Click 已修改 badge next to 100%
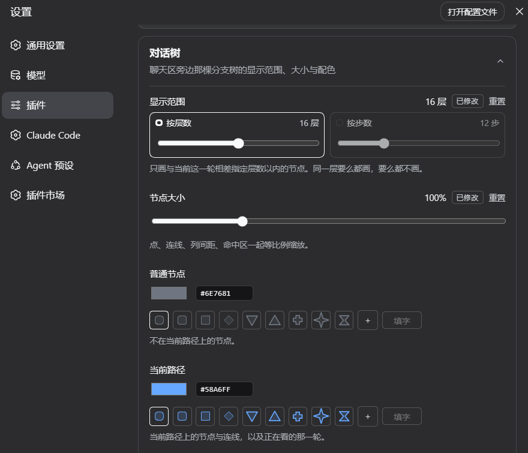Image resolution: width=528 pixels, height=453 pixels. (467, 197)
